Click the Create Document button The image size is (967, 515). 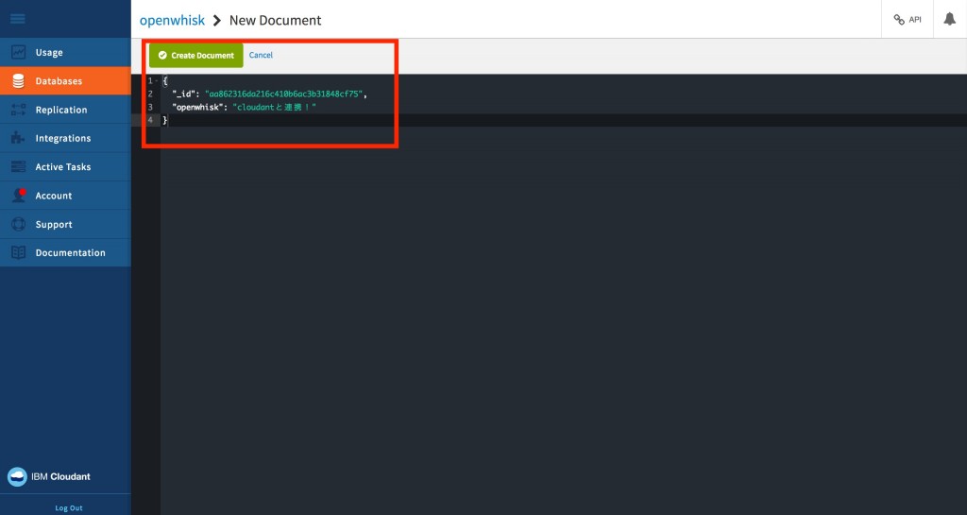[196, 55]
